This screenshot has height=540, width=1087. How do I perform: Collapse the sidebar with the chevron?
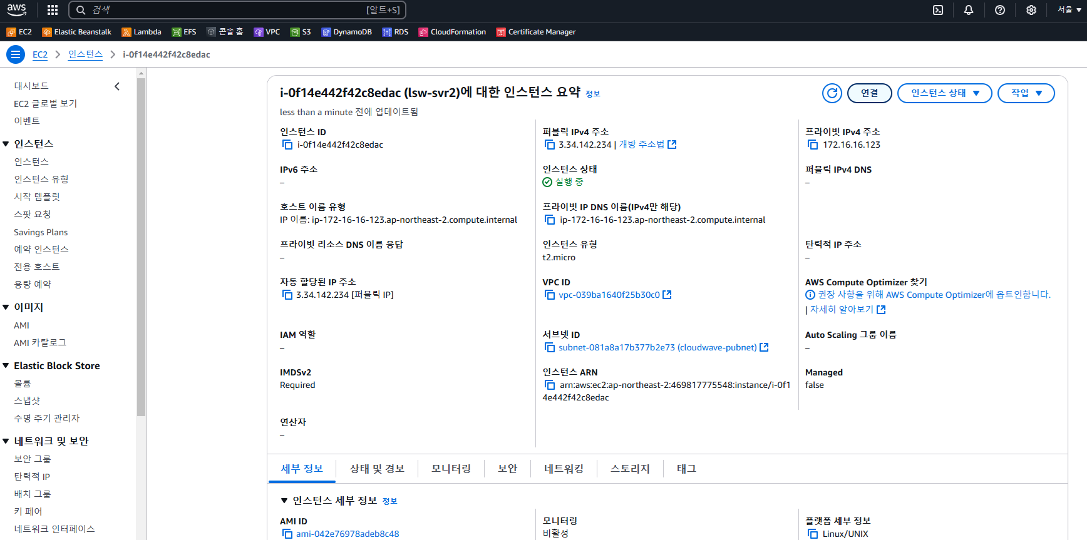[117, 86]
